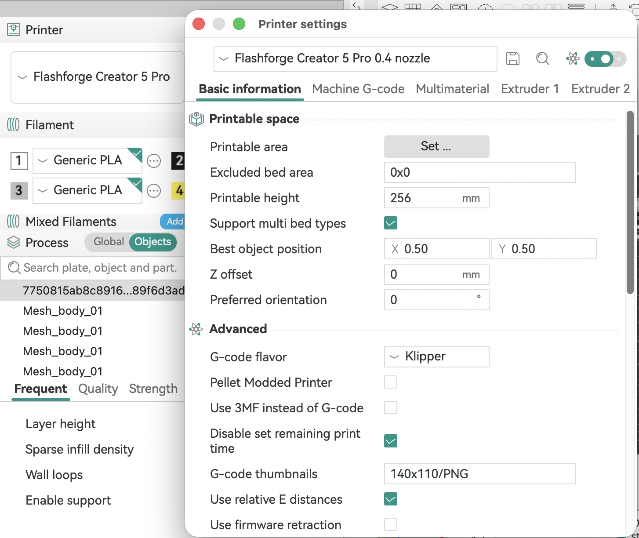The width and height of the screenshot is (639, 538).
Task: Enable Use 3MF instead of G-code
Action: 391,408
